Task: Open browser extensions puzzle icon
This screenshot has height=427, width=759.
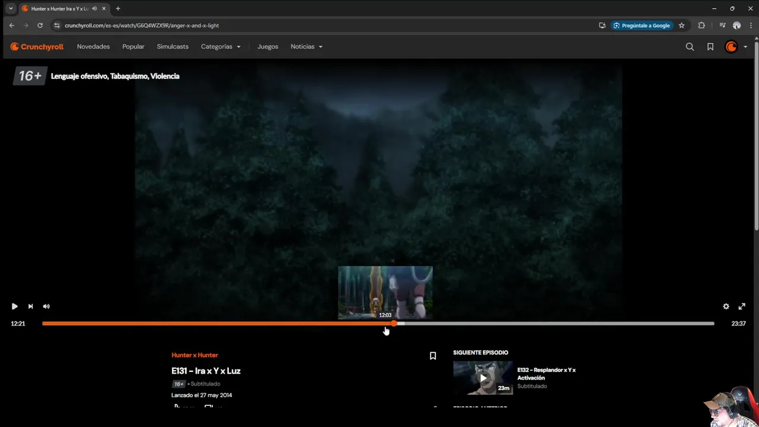Action: tap(701, 26)
